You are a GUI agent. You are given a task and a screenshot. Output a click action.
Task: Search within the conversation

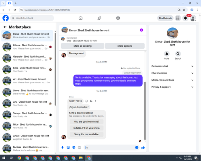pos(178,54)
